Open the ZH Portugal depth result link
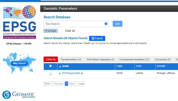 [x=71, y=73]
